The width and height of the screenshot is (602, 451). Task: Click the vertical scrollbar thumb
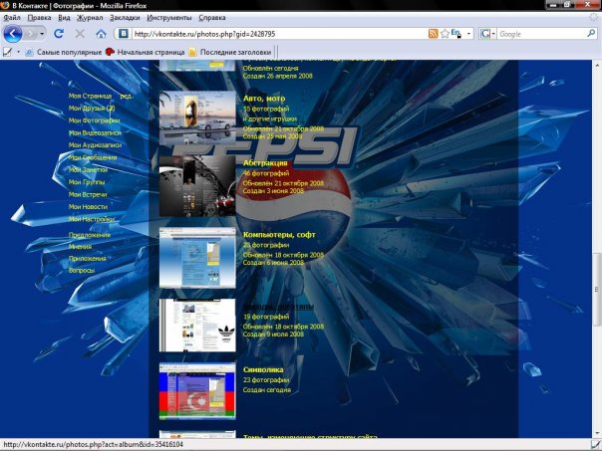(x=597, y=290)
